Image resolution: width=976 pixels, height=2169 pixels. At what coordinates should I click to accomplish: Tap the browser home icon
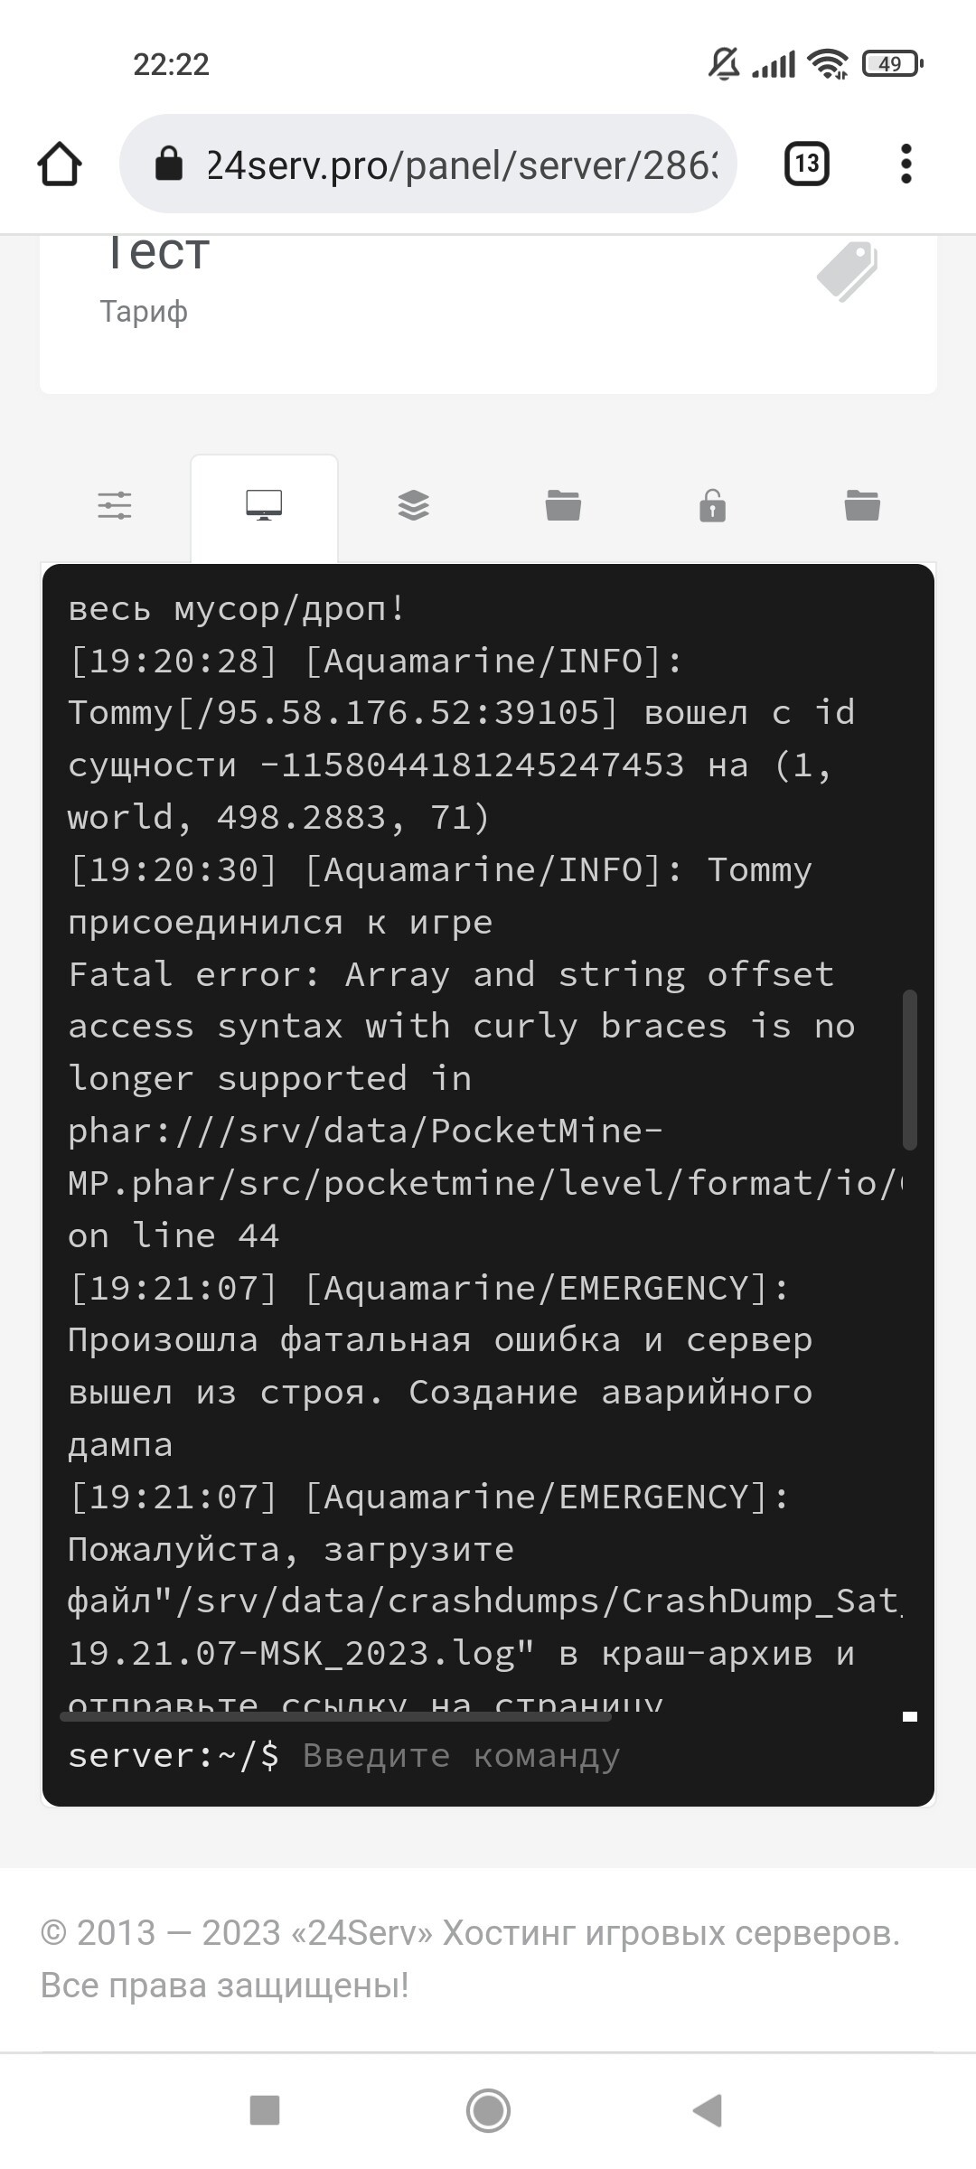[60, 164]
